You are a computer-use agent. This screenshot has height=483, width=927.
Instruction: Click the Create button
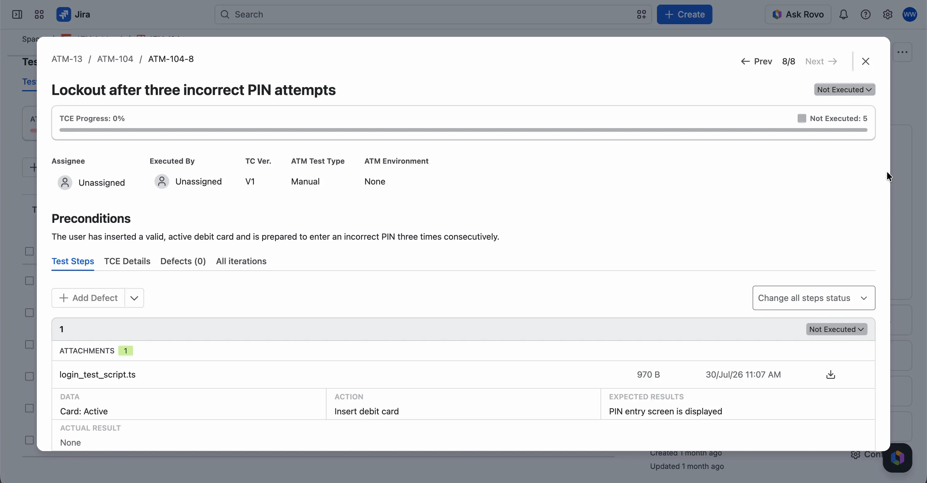(x=684, y=14)
